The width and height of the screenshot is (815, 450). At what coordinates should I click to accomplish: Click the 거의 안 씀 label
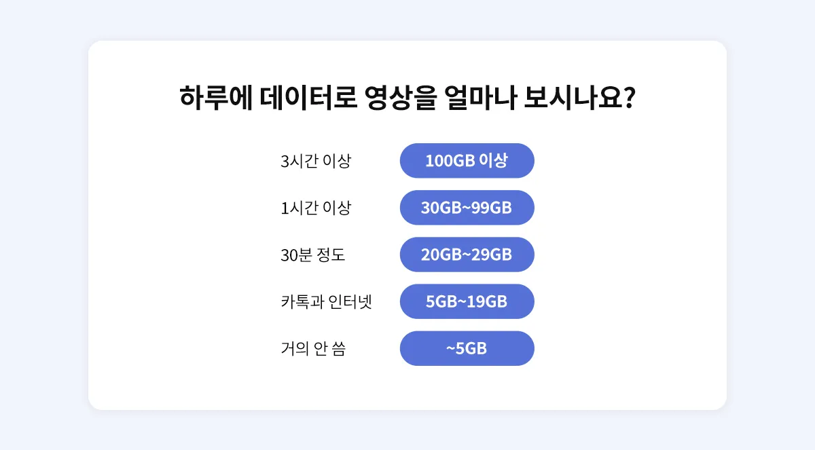coord(312,349)
